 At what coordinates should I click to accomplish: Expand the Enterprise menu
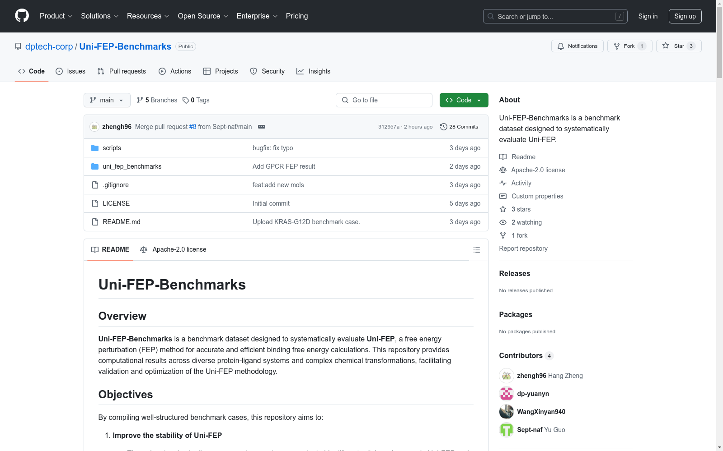click(257, 16)
